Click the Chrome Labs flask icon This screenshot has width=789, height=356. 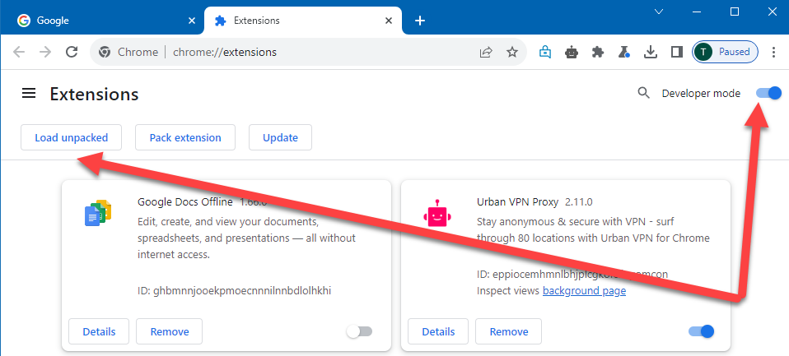click(624, 52)
